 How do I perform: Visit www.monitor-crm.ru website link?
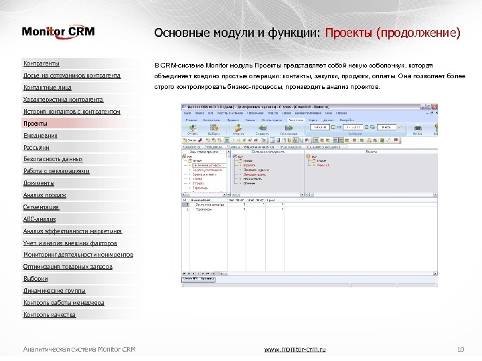295,350
